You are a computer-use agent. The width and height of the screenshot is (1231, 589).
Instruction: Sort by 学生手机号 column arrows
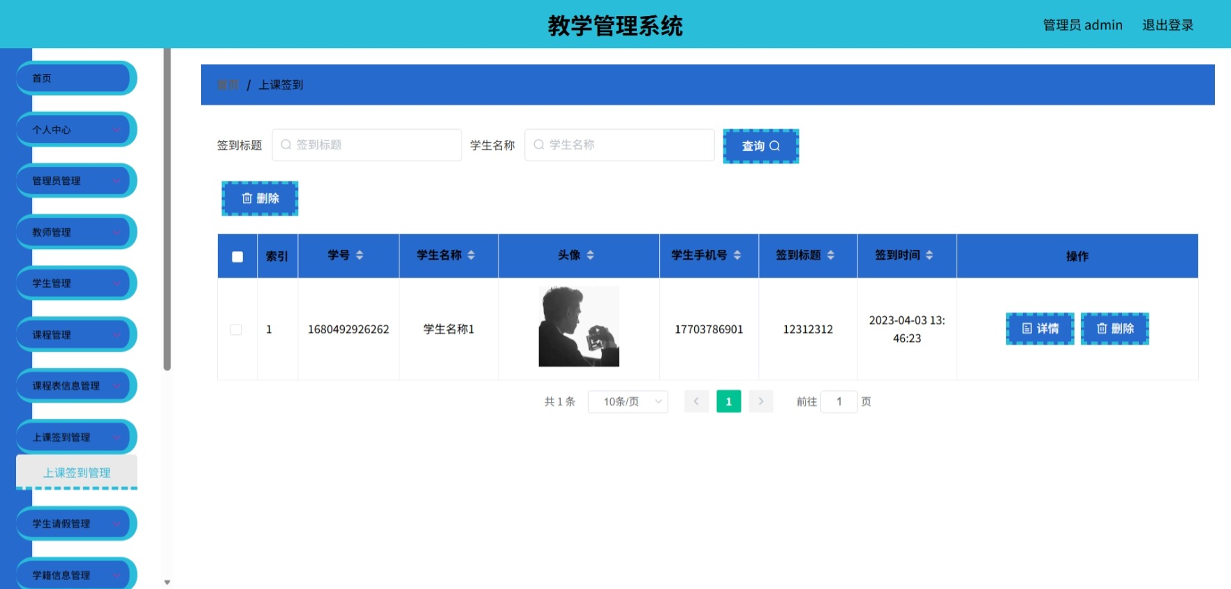737,255
